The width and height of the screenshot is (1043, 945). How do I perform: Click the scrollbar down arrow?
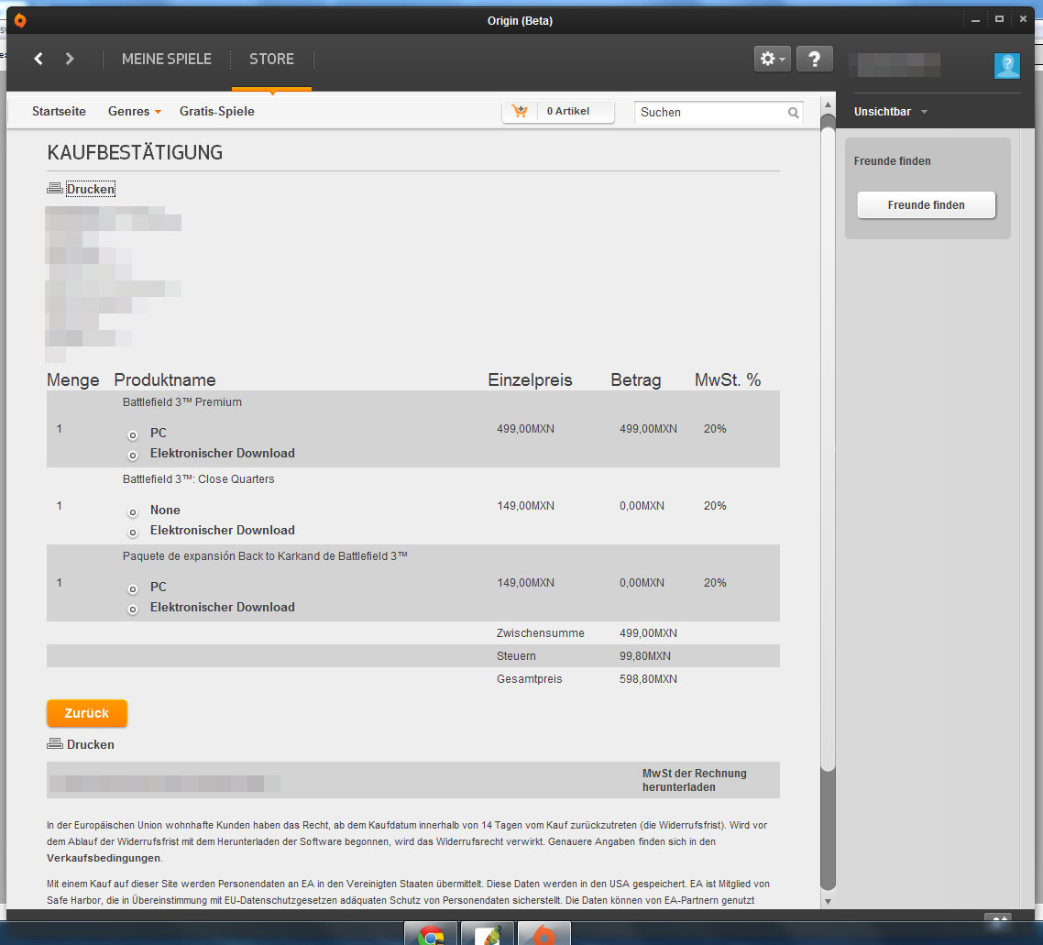tap(828, 902)
